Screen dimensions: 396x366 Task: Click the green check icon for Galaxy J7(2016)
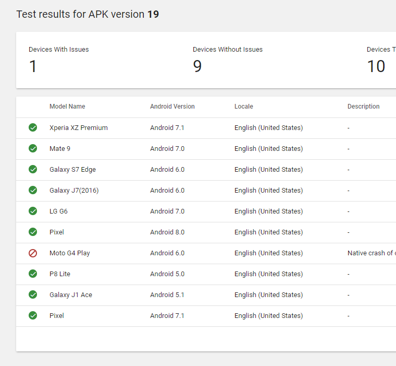pyautogui.click(x=33, y=190)
